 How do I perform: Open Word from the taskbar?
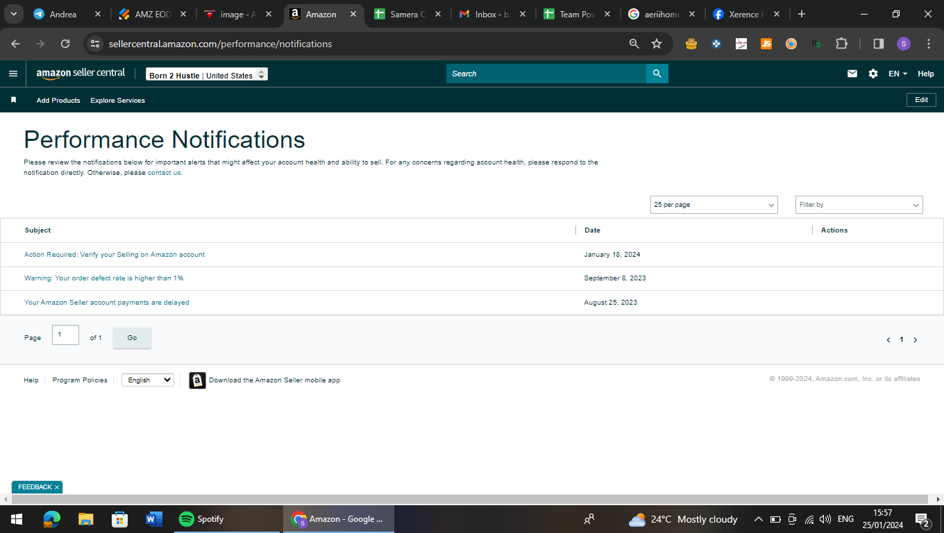pos(154,519)
